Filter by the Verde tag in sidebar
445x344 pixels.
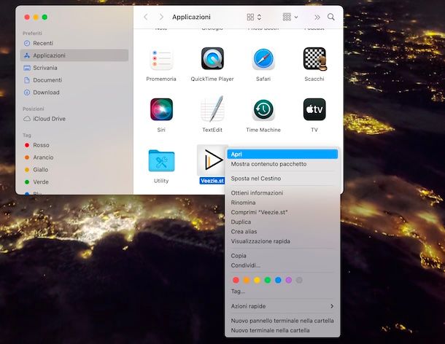(74, 181)
